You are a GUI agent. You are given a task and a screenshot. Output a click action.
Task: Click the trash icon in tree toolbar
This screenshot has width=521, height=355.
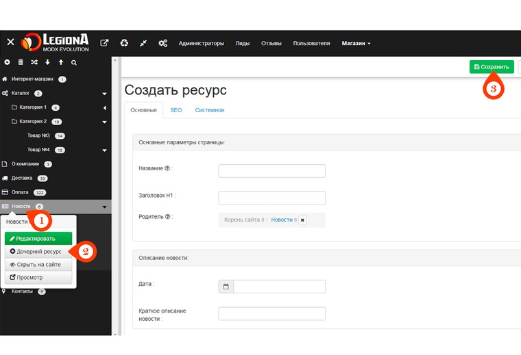21,62
